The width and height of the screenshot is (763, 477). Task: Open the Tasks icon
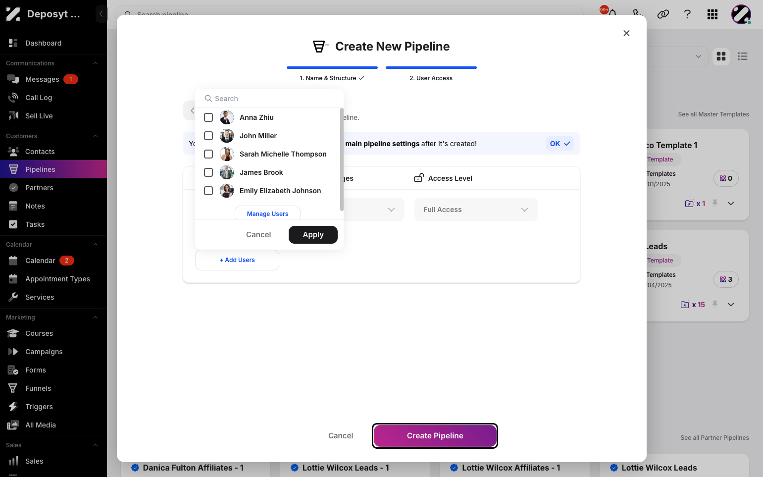[x=13, y=224]
